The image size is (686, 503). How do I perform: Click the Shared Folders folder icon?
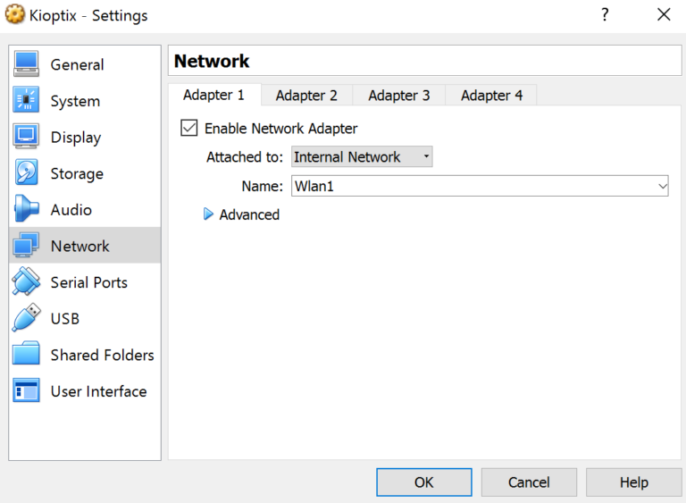(26, 354)
